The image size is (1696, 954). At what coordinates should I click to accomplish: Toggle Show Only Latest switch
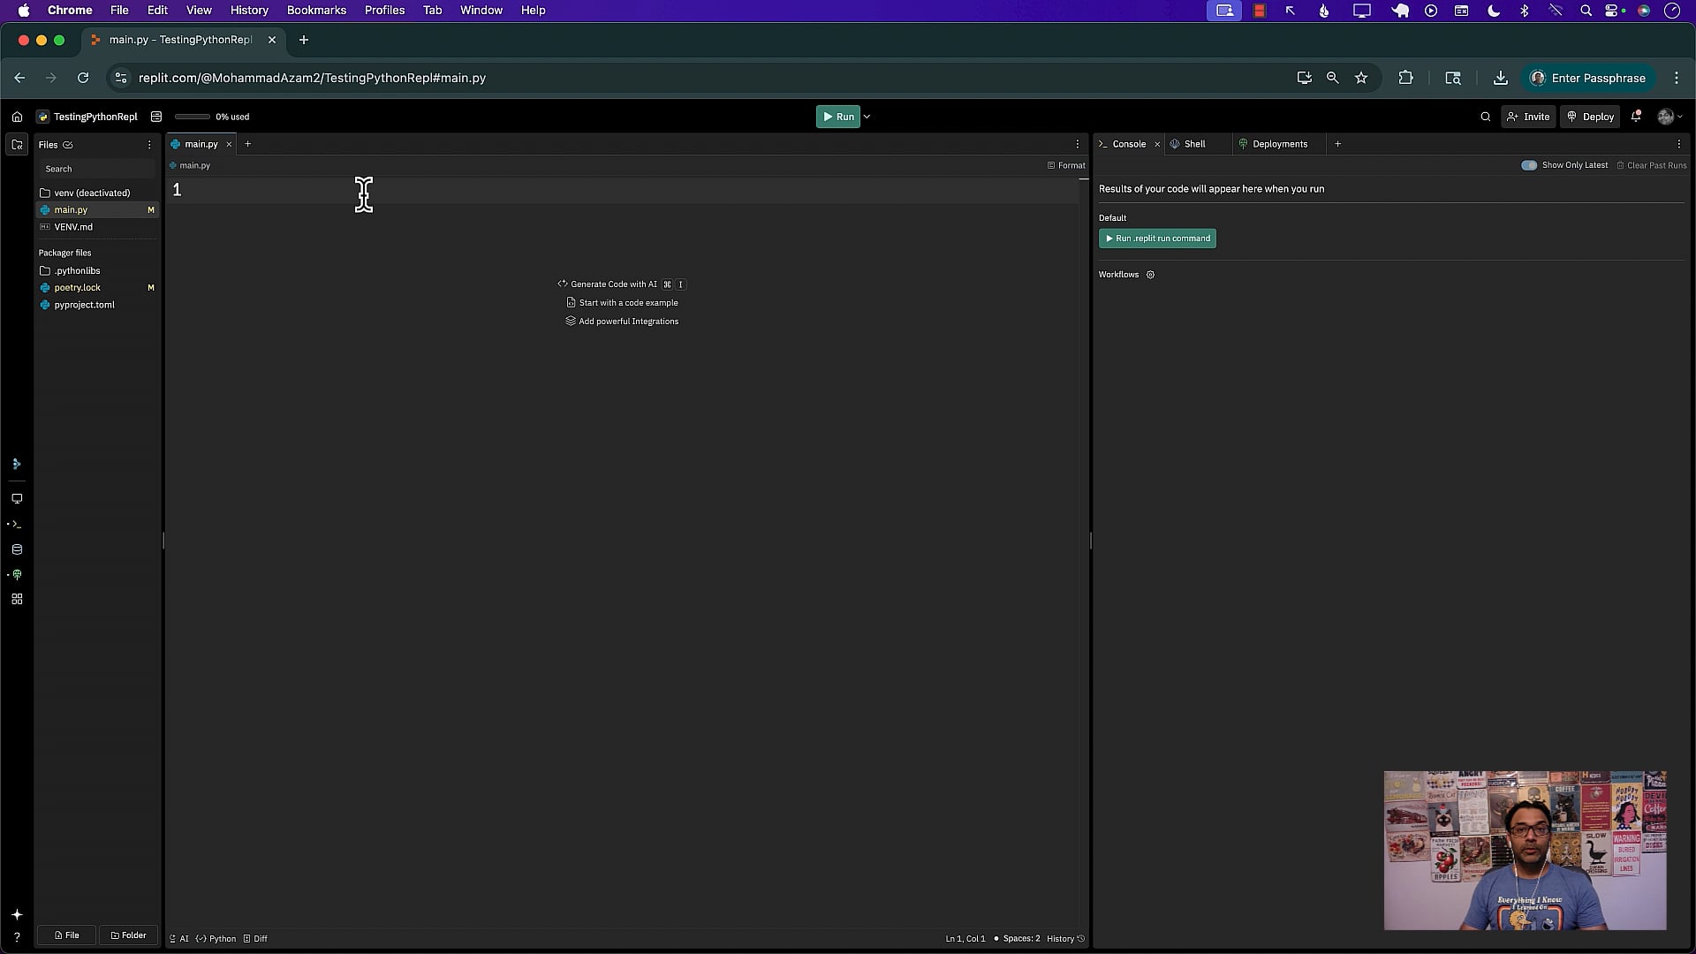[x=1529, y=165]
